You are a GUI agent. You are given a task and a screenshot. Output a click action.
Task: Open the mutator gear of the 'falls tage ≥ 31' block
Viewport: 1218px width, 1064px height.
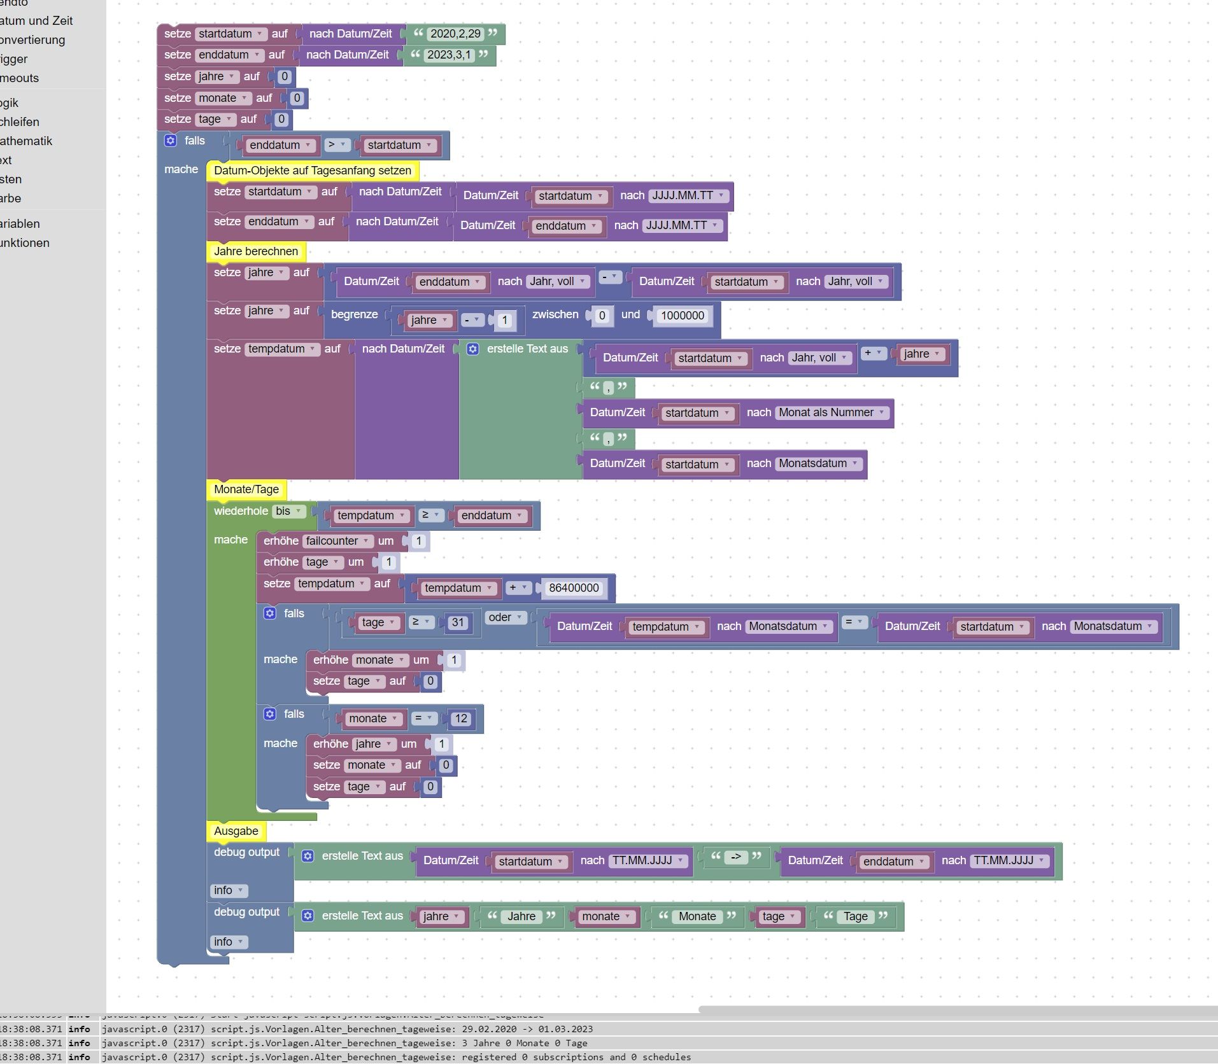click(x=270, y=613)
